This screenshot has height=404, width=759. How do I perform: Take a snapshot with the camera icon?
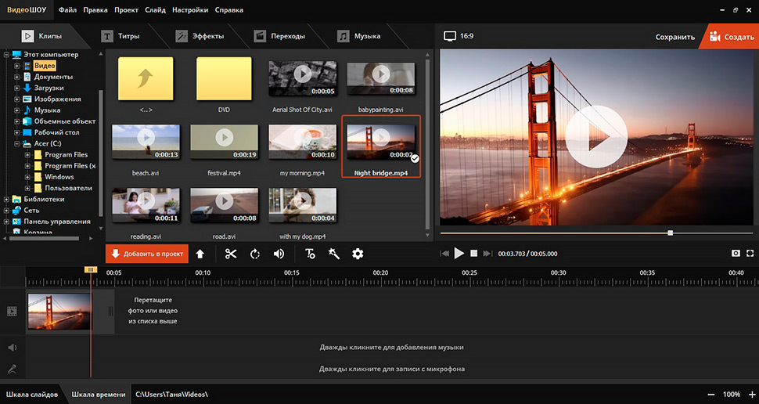click(x=736, y=254)
